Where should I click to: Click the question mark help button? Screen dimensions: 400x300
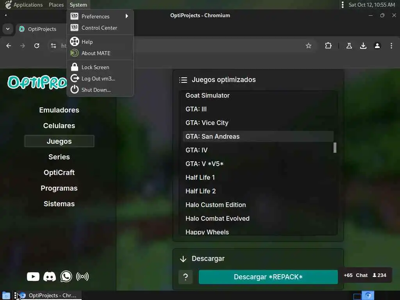186,277
